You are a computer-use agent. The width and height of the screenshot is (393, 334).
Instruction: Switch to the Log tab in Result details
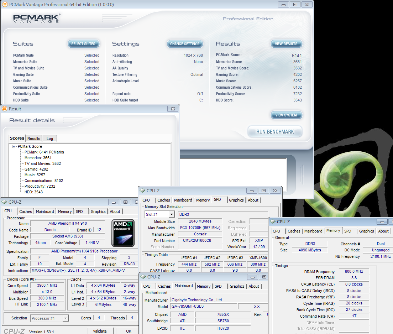49,139
